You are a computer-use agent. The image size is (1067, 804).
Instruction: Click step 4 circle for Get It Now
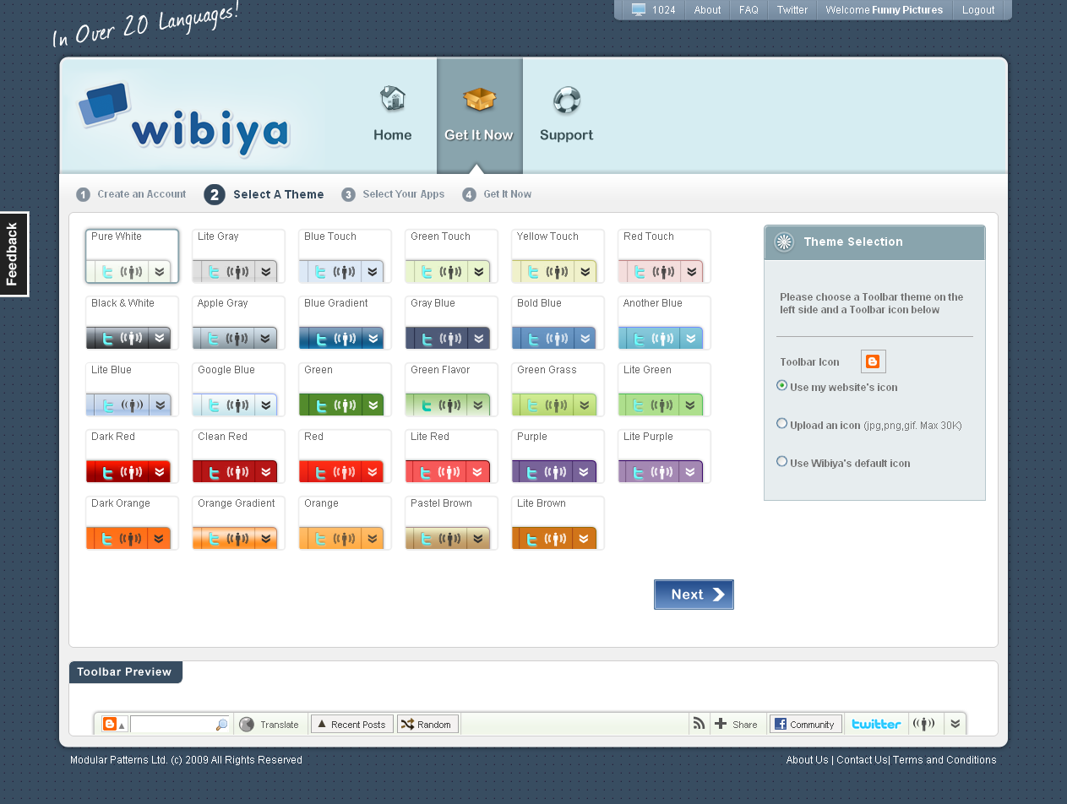469,195
